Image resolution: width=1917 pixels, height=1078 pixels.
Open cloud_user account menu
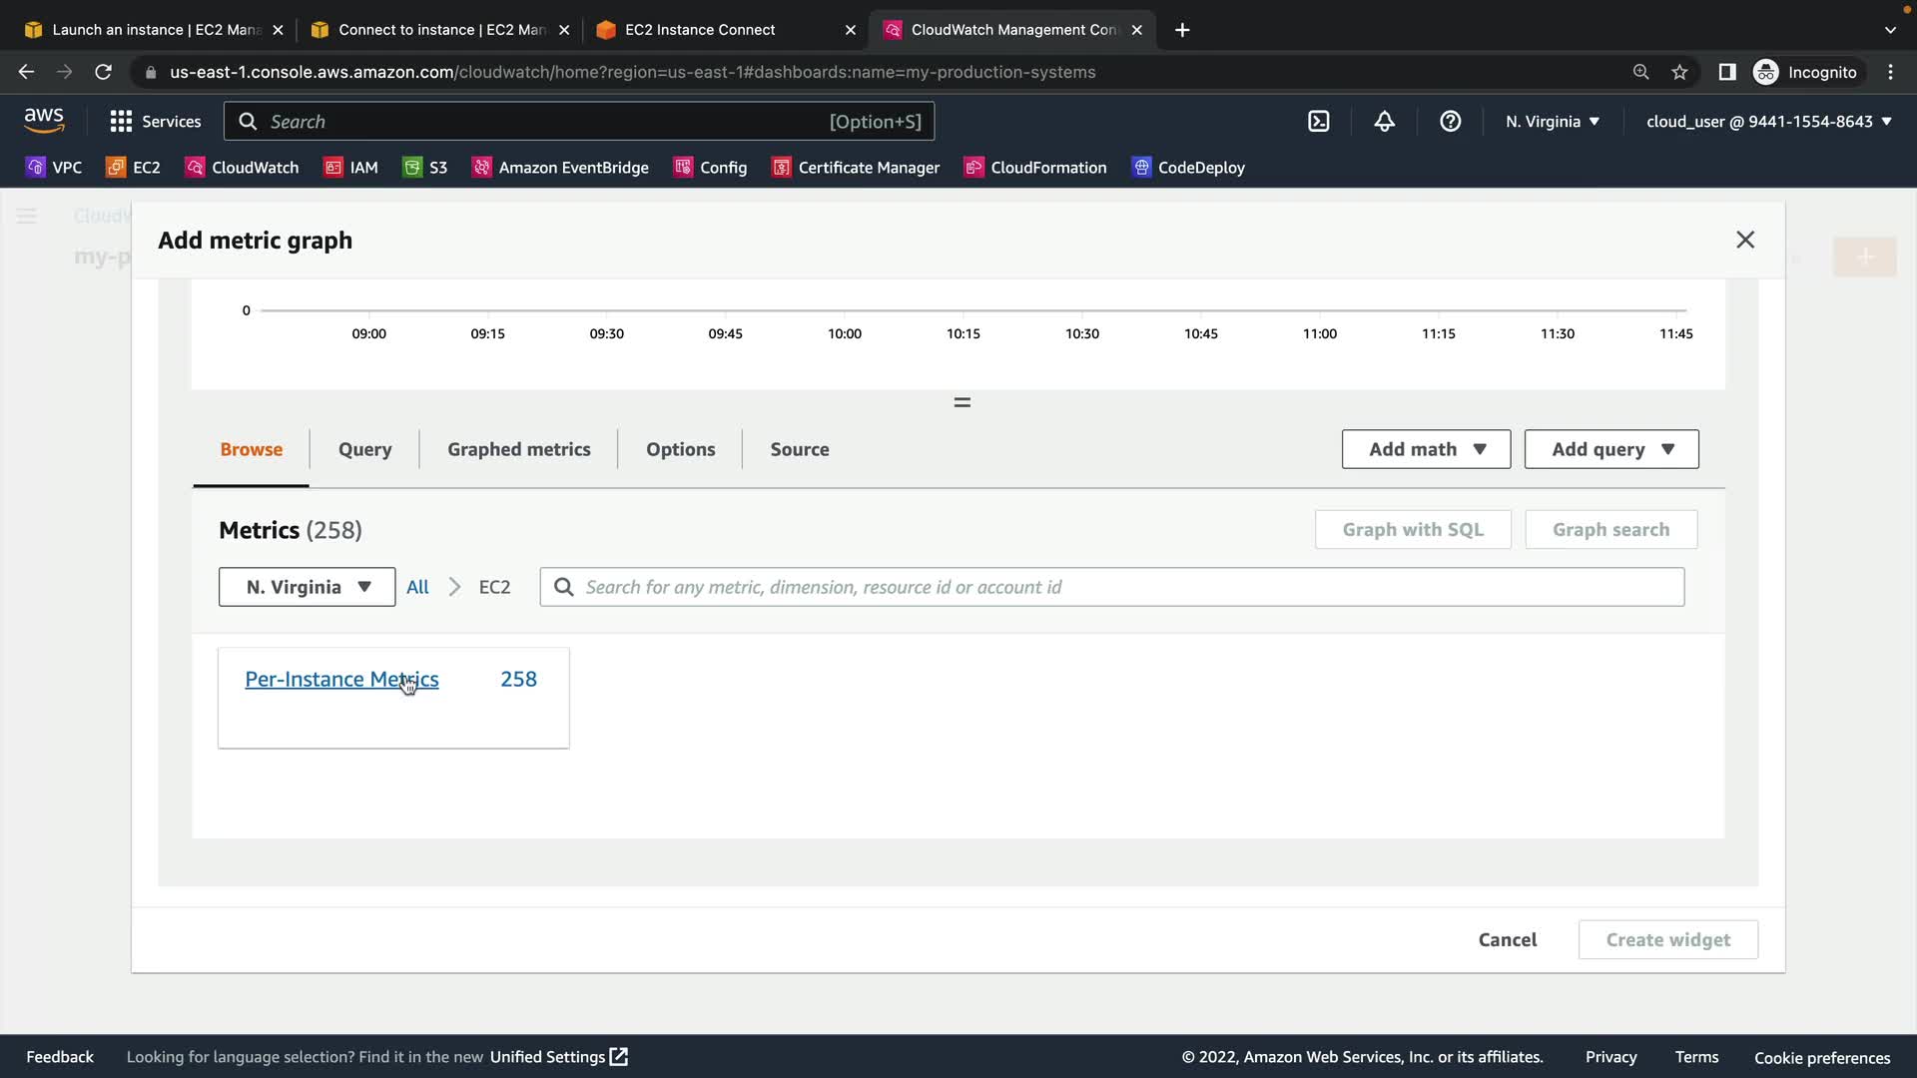[x=1768, y=122]
